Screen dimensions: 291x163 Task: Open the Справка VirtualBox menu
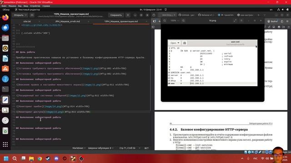pyautogui.click(x=46, y=6)
